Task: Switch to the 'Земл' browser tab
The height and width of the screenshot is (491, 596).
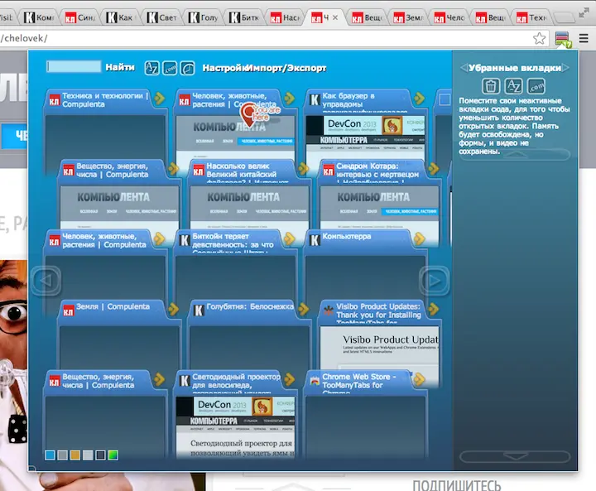Action: (408, 17)
